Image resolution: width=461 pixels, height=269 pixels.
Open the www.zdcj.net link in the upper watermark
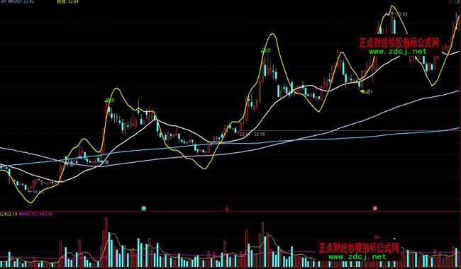pos(397,52)
